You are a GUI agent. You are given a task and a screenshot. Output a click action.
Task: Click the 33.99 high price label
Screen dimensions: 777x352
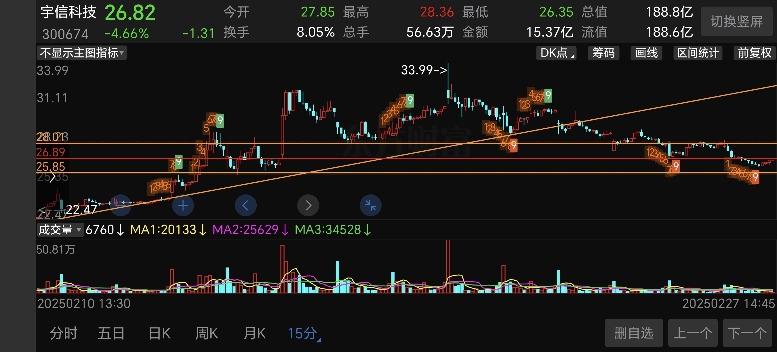click(x=424, y=70)
